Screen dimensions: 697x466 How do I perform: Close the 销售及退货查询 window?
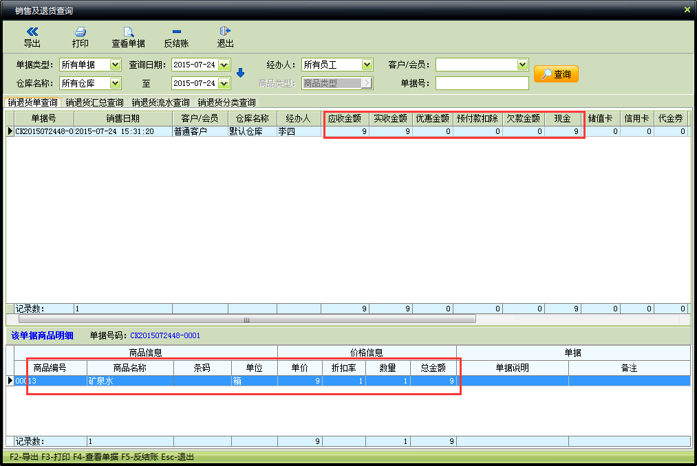[x=687, y=10]
